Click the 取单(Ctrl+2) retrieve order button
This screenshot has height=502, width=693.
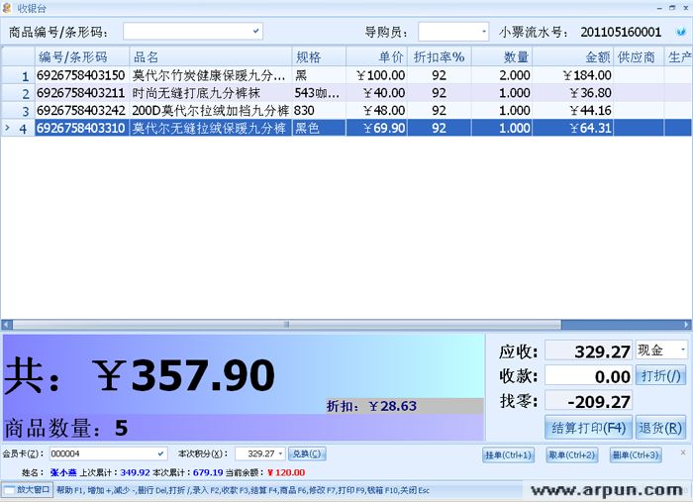coord(572,454)
